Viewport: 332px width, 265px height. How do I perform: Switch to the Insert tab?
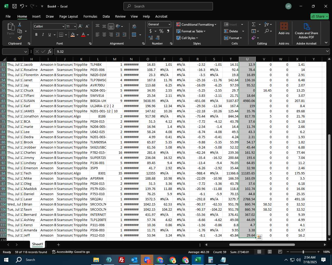tap(36, 16)
